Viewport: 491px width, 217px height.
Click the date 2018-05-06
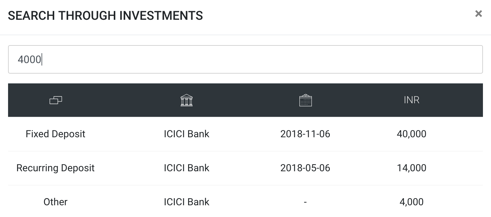(305, 168)
